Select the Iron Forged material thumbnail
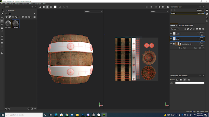This screenshot has height=117, width=209. point(8,24)
